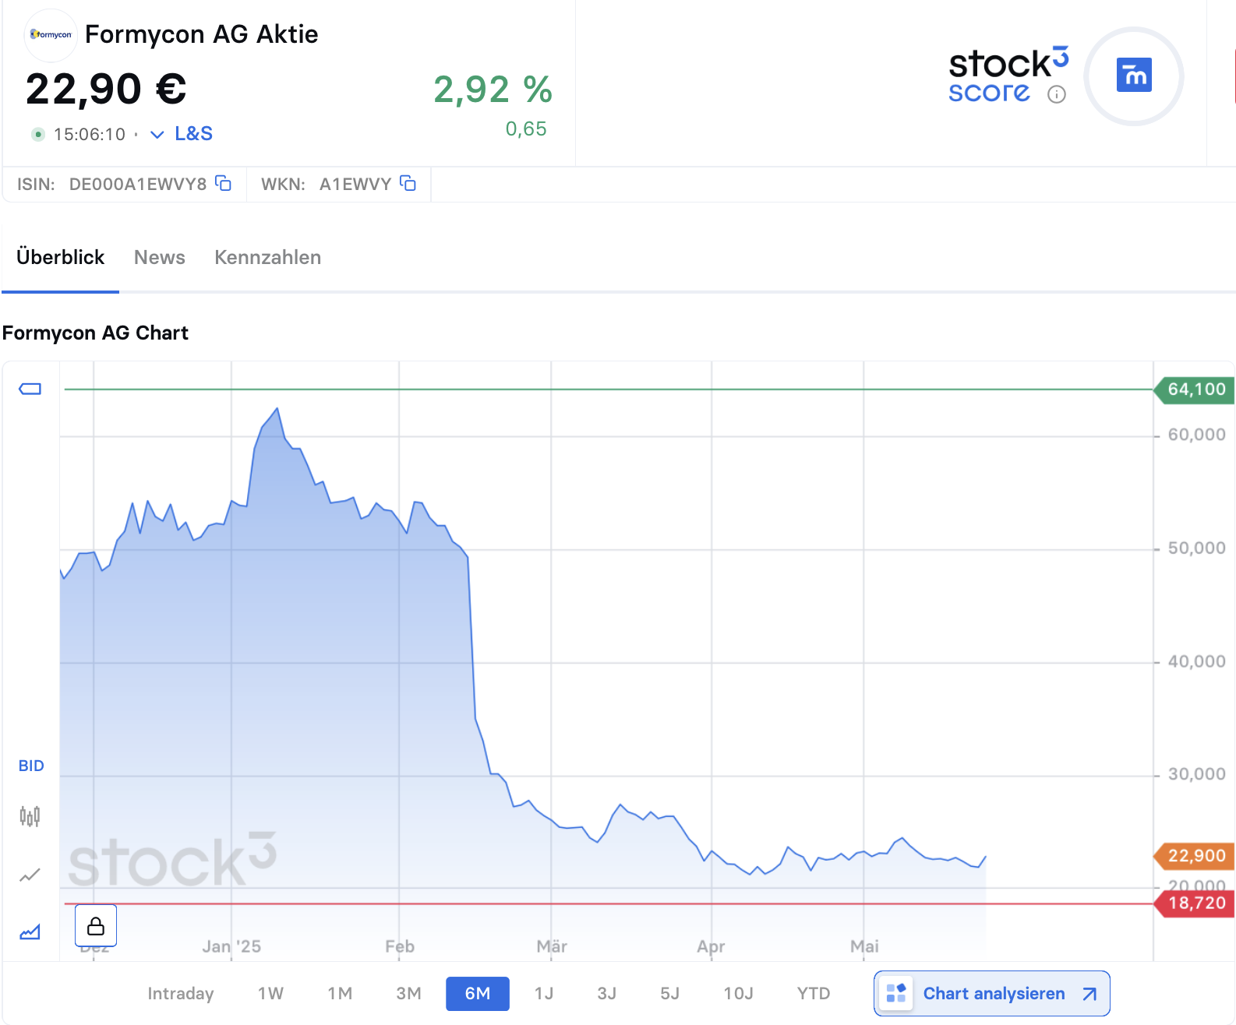Select the 5J time range
Image resolution: width=1236 pixels, height=1025 pixels.
(x=670, y=994)
